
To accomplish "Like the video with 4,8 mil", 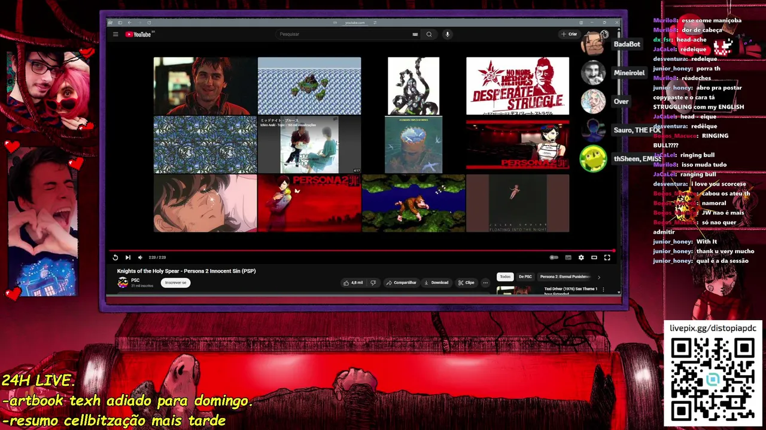I will [352, 282].
